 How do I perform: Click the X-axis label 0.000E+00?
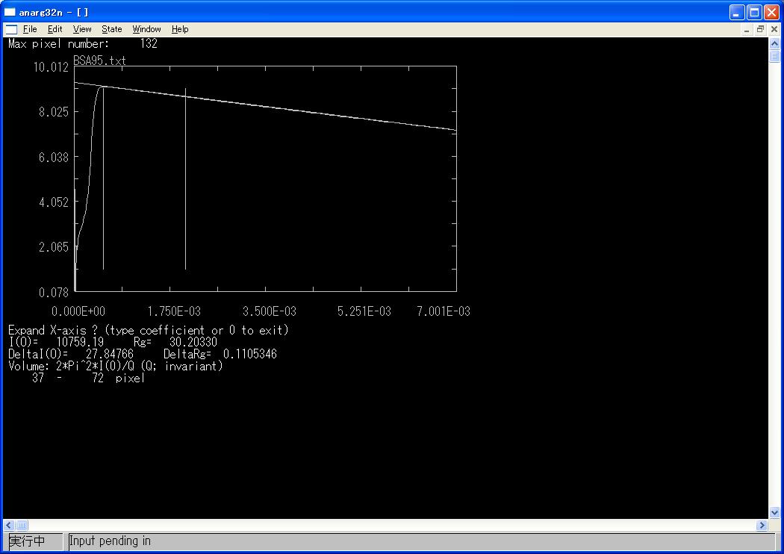pos(78,311)
